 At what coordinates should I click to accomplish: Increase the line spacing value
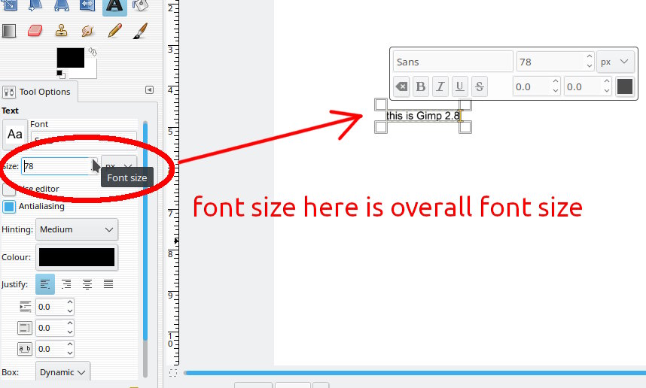70,323
